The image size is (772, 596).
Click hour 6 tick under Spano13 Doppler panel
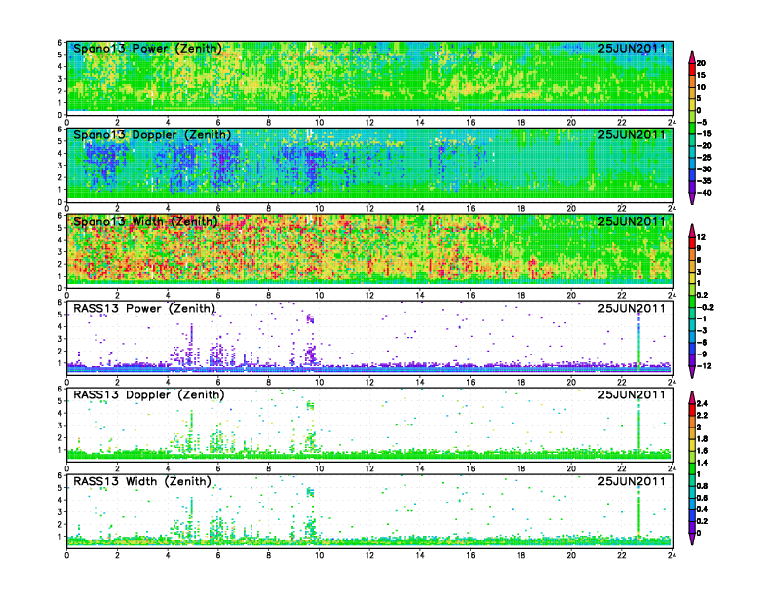[218, 208]
